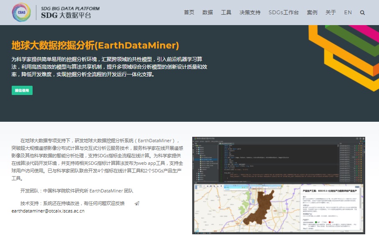379x246 pixels.
Task: Switch language with the EN toggle
Action: [x=348, y=13]
